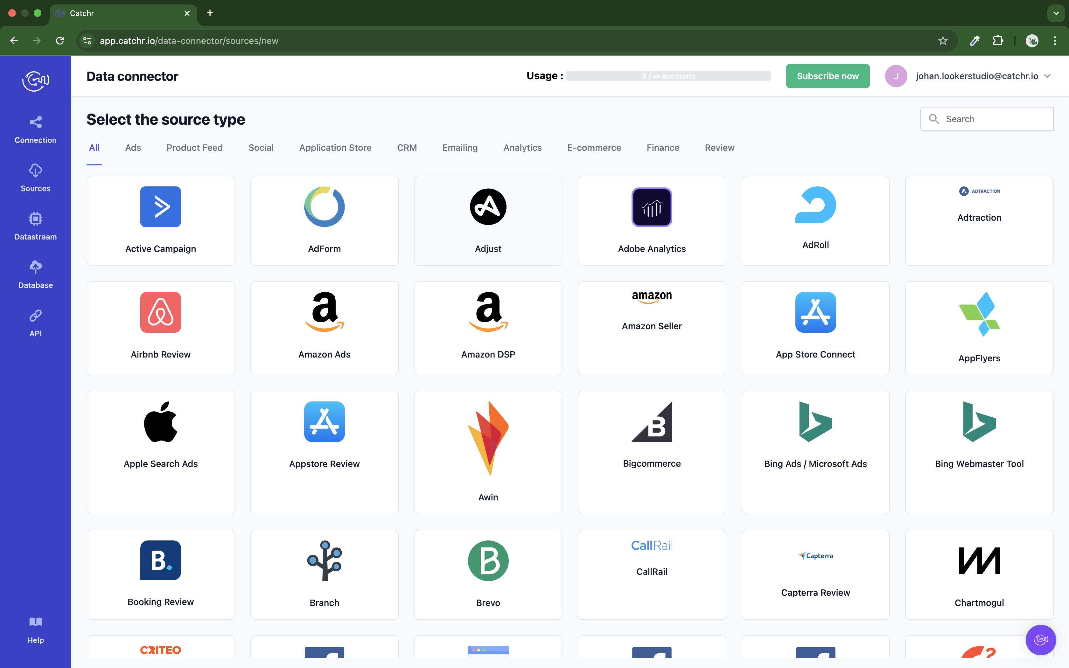
Task: Select the Appstore Review icon
Action: [324, 421]
